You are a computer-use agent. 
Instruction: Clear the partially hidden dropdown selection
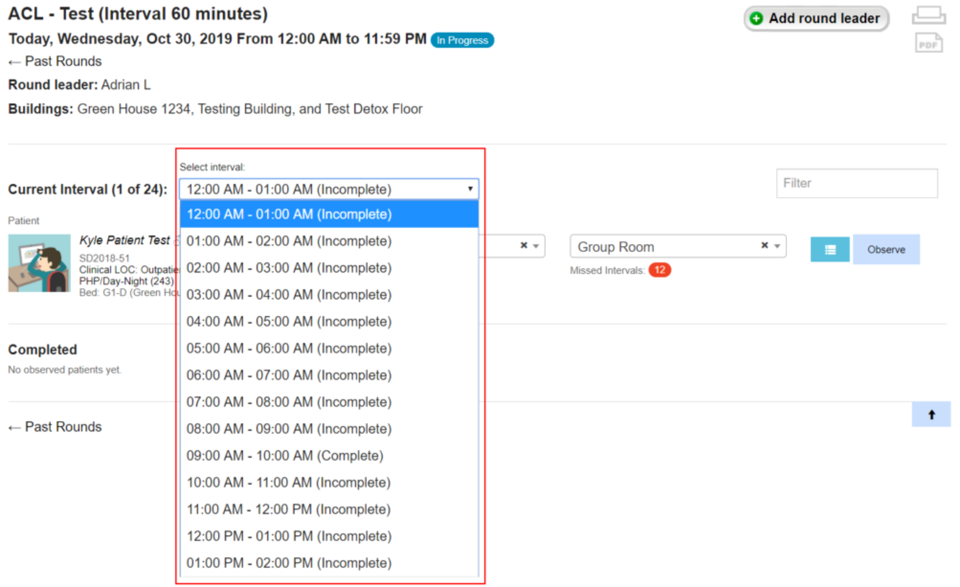click(524, 245)
